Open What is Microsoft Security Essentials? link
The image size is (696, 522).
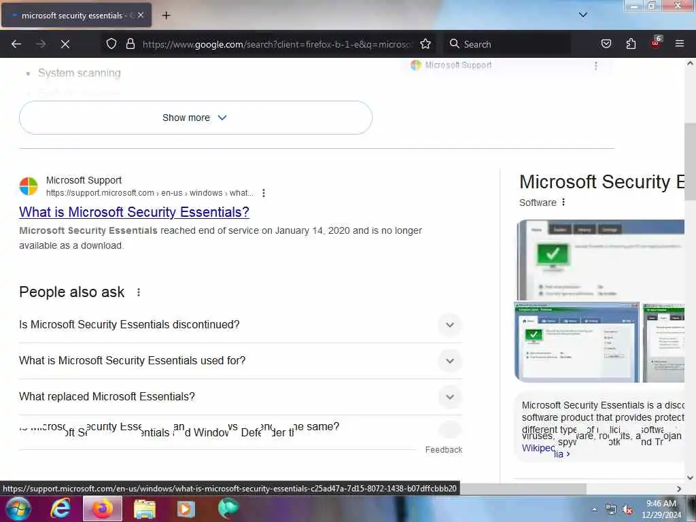coord(134,212)
